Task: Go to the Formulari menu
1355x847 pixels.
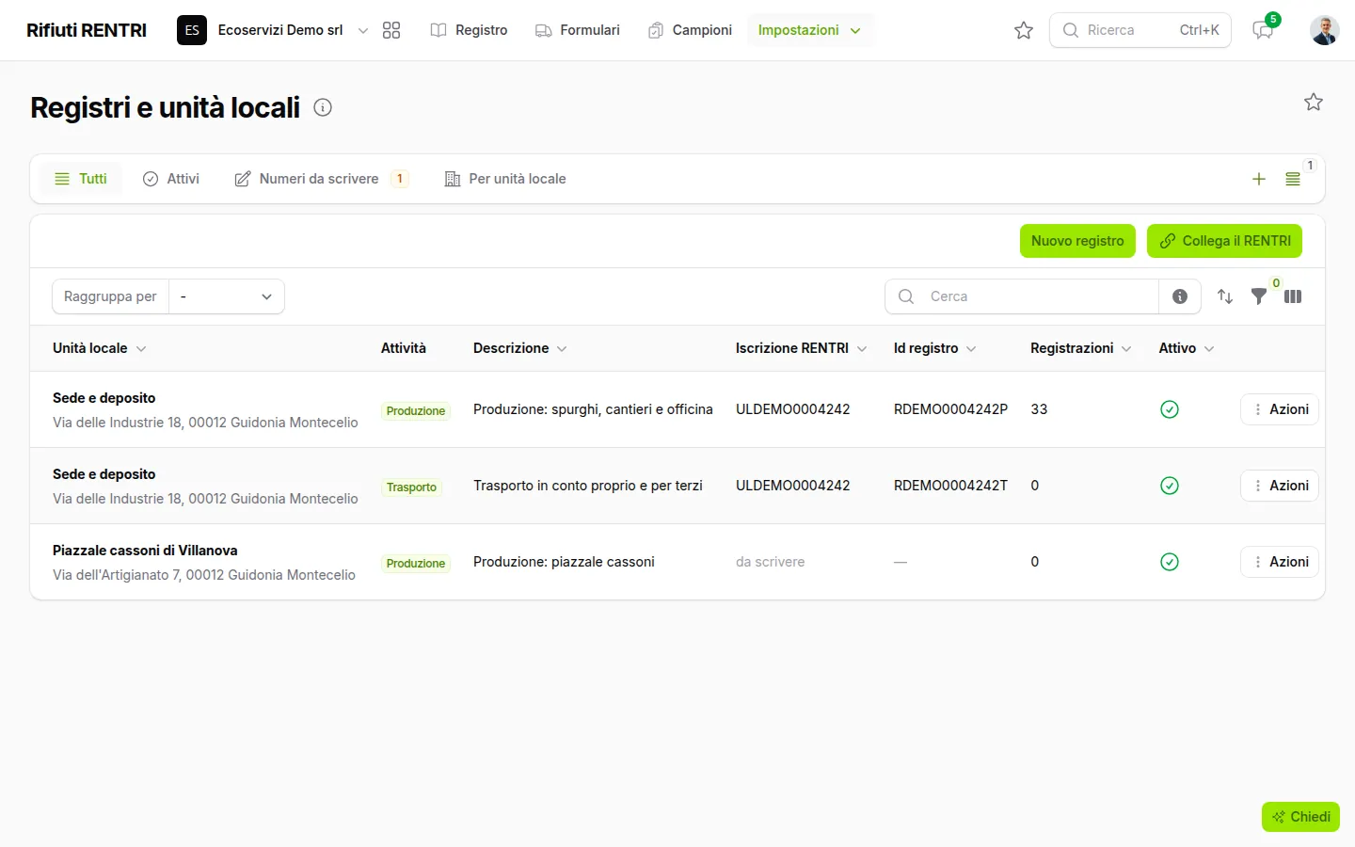Action: coord(578,30)
